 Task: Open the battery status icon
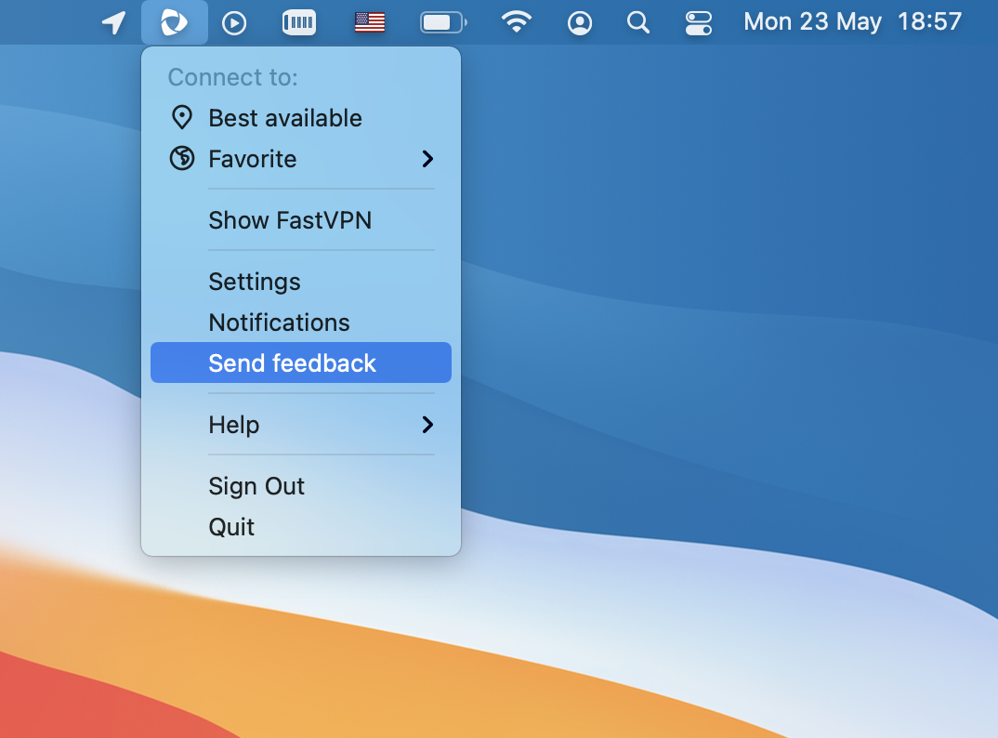click(443, 23)
